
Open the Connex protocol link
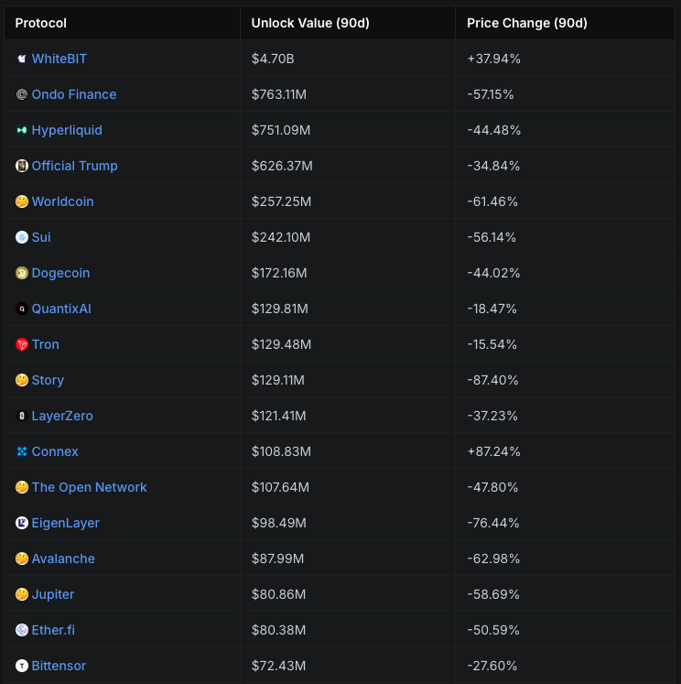point(55,451)
